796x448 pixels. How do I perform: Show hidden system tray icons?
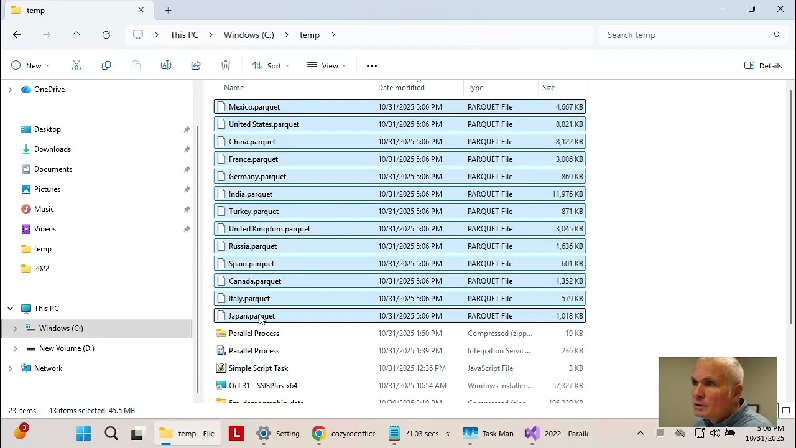(x=640, y=434)
